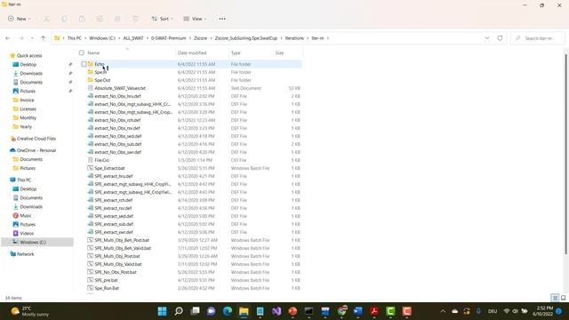Screen dimensions: 569x320
Task: Open Visual Studio from the taskbar
Action: tap(276, 311)
